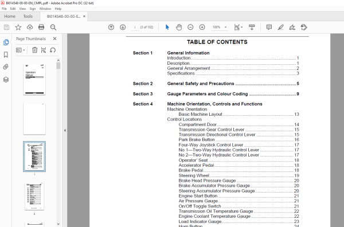Open the Layers panel icon

(x=6, y=80)
